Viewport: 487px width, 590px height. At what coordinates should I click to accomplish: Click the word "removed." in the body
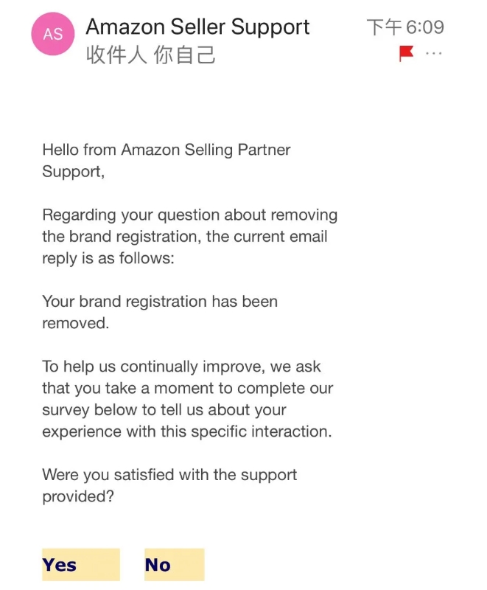pyautogui.click(x=75, y=323)
